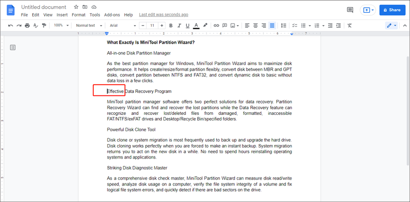Move the document using folder icon
This screenshot has height=202, width=410.
[x=85, y=7]
